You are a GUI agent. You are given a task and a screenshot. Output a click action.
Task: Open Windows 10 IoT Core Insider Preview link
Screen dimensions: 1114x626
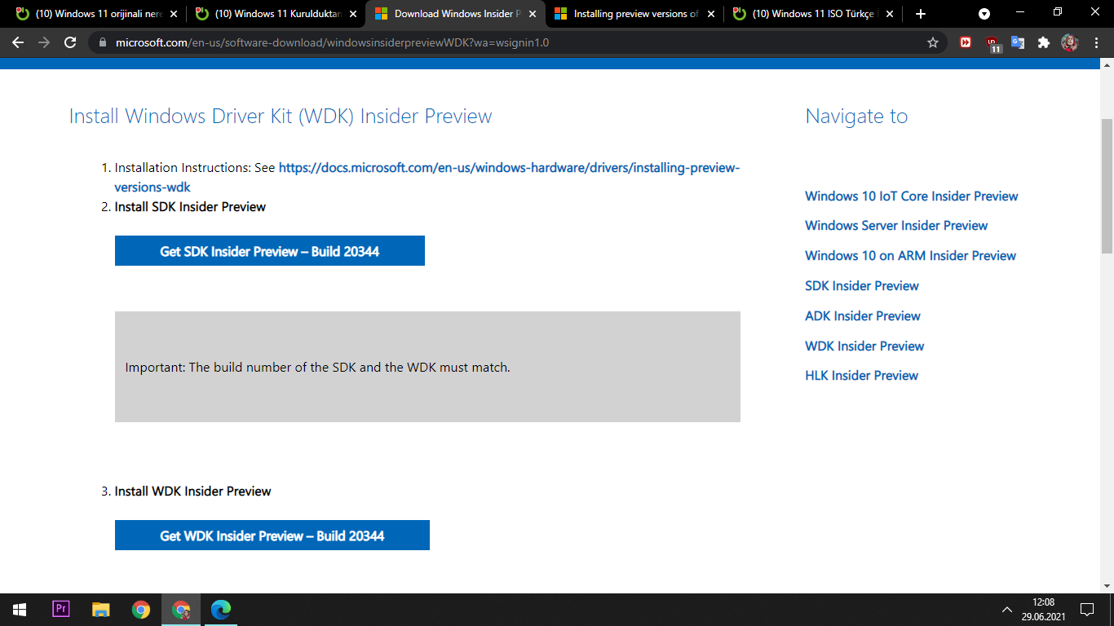[x=912, y=196]
